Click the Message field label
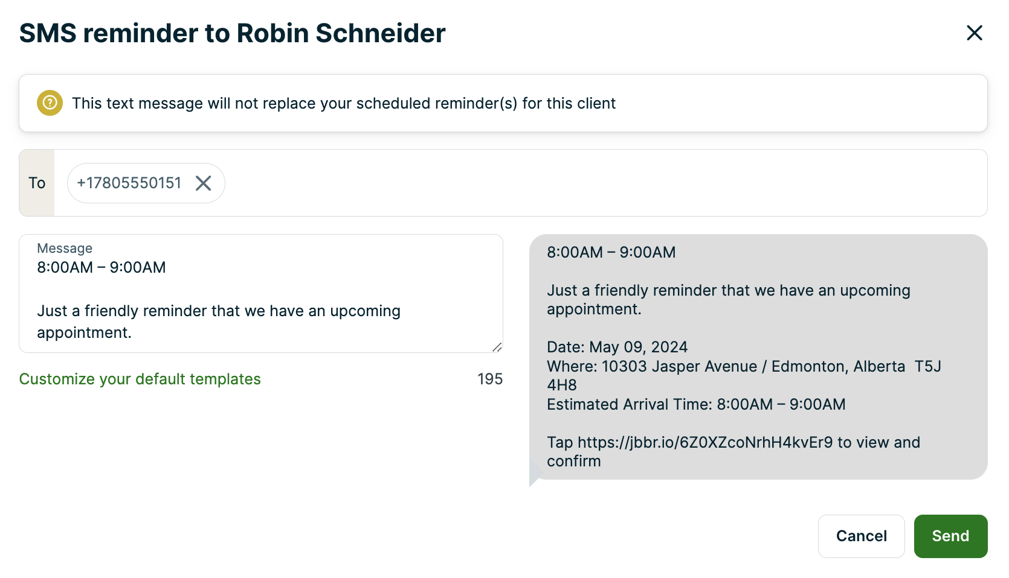The image size is (1009, 578). (x=65, y=247)
